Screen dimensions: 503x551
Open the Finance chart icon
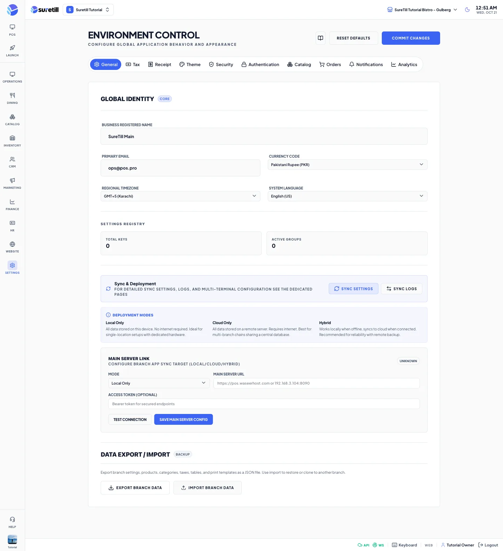[12, 205]
